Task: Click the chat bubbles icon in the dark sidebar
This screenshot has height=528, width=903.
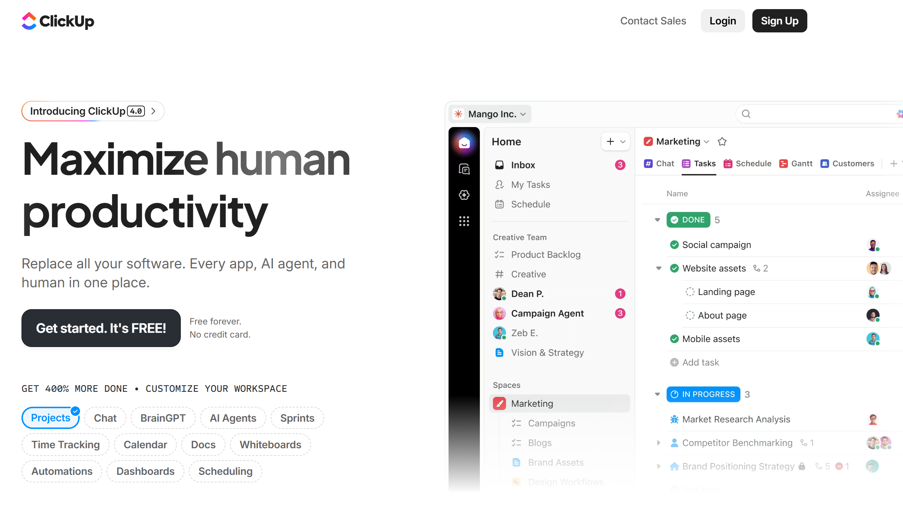Action: click(x=464, y=169)
